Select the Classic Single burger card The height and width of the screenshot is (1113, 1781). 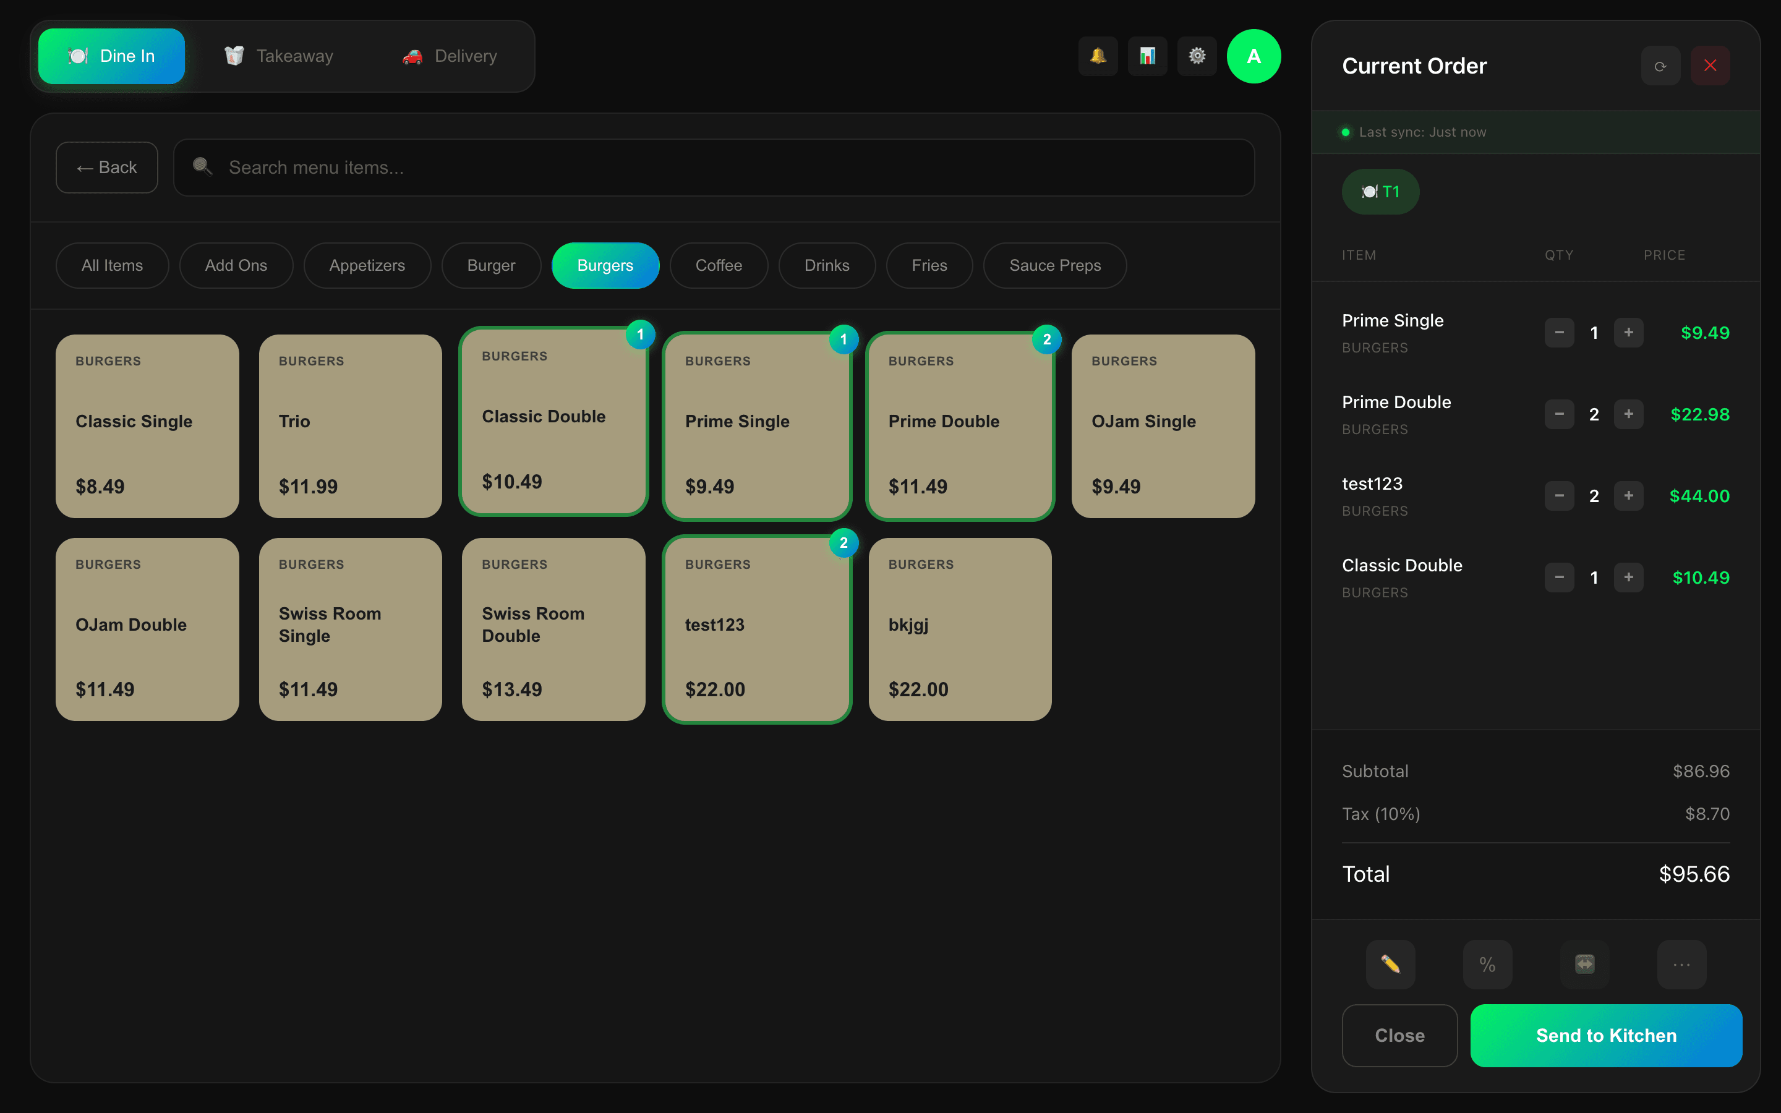[147, 425]
